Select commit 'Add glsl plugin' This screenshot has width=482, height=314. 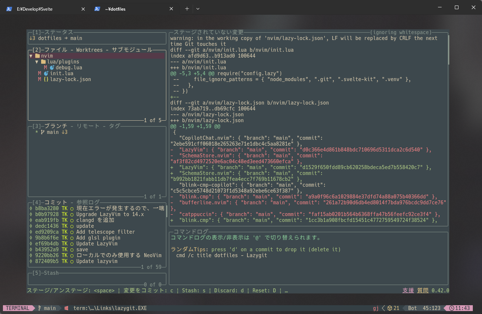[97, 238]
